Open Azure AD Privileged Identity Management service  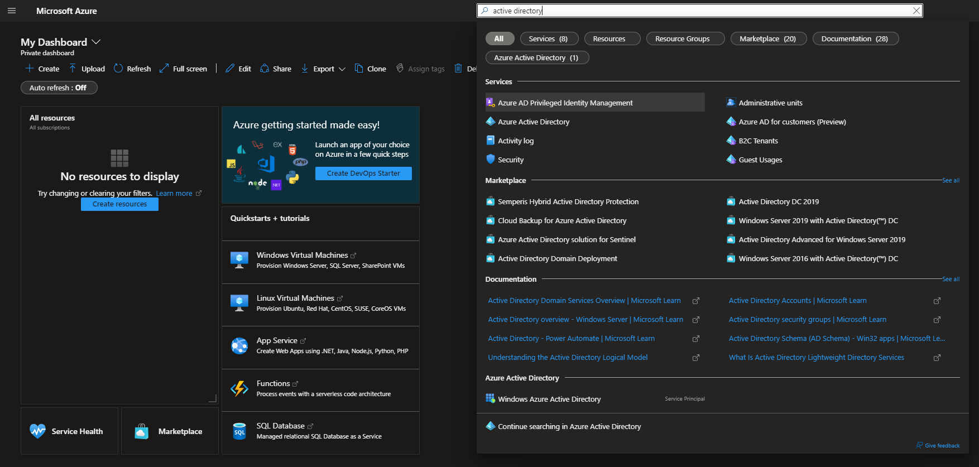tap(595, 103)
